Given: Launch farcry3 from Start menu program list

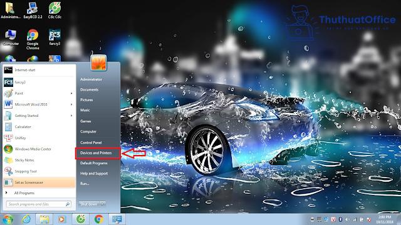Looking at the screenshot, I should [39, 82].
